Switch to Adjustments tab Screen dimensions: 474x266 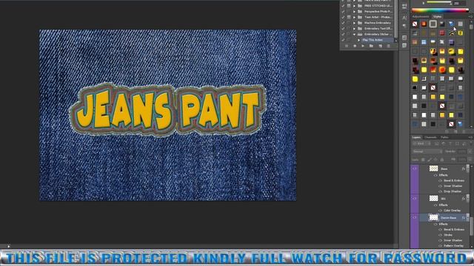(421, 16)
